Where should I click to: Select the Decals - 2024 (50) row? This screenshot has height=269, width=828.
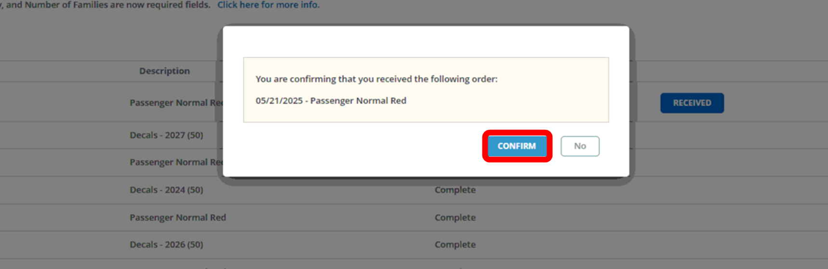(x=166, y=190)
